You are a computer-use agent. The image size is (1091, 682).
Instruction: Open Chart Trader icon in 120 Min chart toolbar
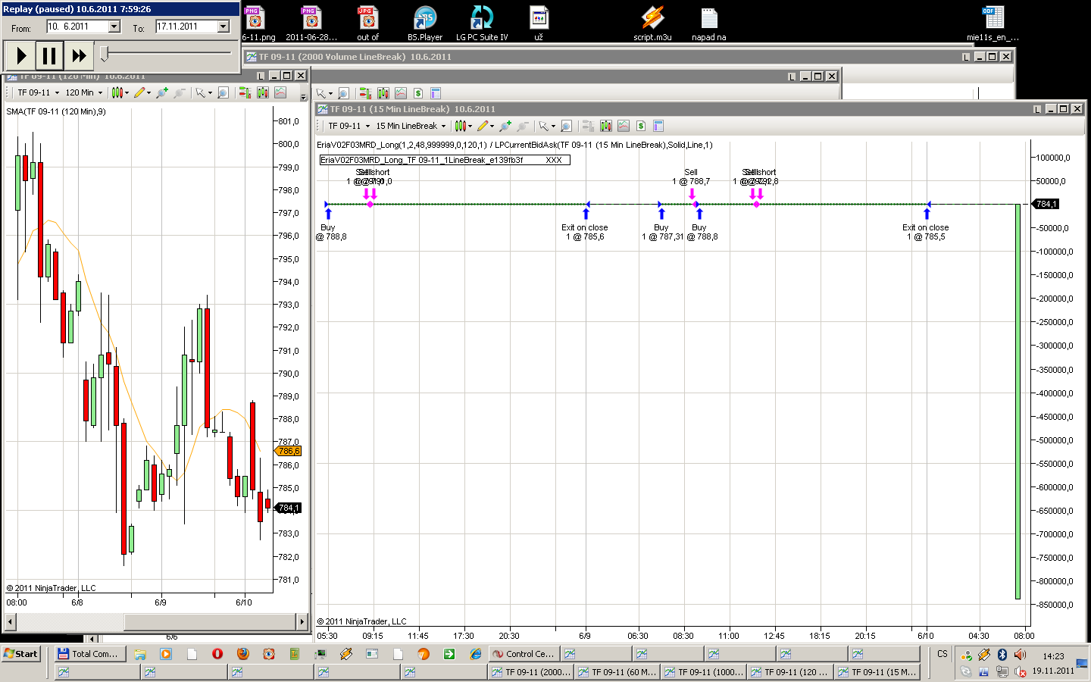coord(245,92)
